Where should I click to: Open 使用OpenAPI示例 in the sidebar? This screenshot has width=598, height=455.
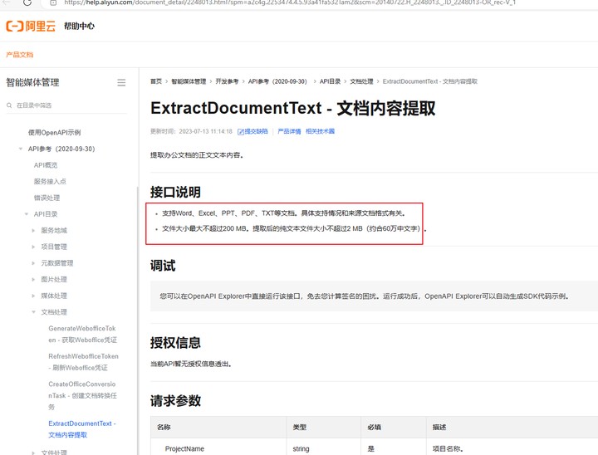tap(54, 132)
